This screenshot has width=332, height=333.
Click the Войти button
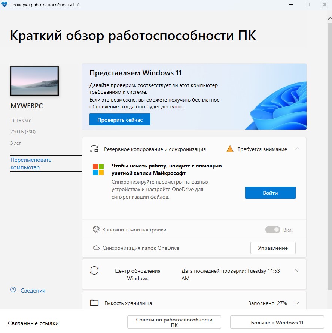pos(270,193)
